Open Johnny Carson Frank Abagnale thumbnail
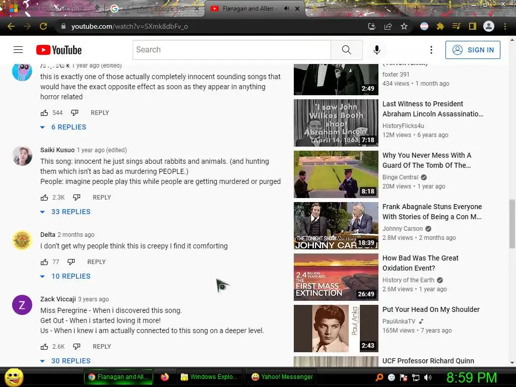The width and height of the screenshot is (516, 387). tap(336, 226)
